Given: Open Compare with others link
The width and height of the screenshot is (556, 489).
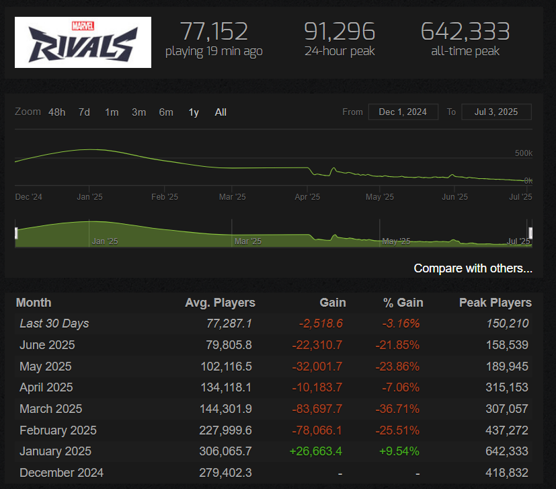Looking at the screenshot, I should point(473,268).
